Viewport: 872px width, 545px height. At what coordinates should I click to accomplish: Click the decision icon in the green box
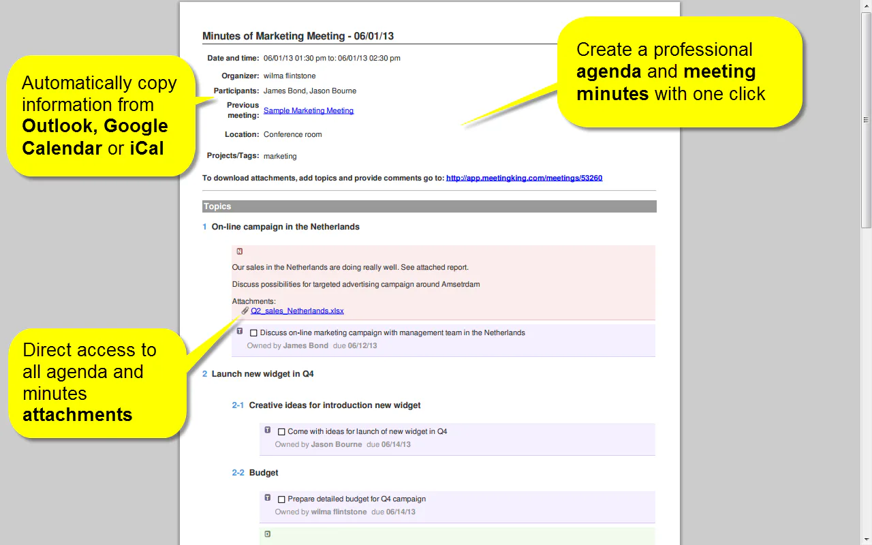point(268,534)
